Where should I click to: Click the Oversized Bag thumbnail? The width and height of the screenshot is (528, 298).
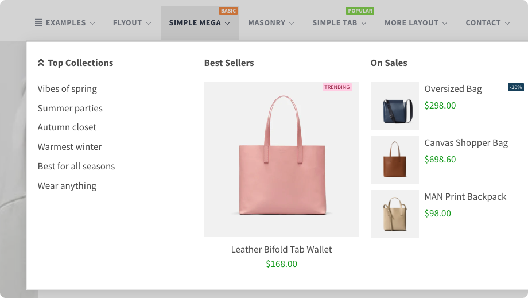[x=395, y=106]
